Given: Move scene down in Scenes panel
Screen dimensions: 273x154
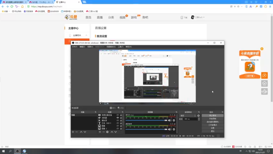Looking at the screenshot, I should point(85,132).
